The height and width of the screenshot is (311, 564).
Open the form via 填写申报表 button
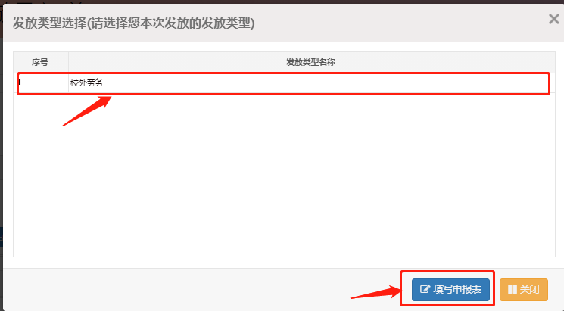coord(450,289)
